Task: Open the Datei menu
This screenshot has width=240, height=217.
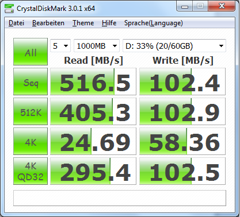Action: [x=16, y=23]
